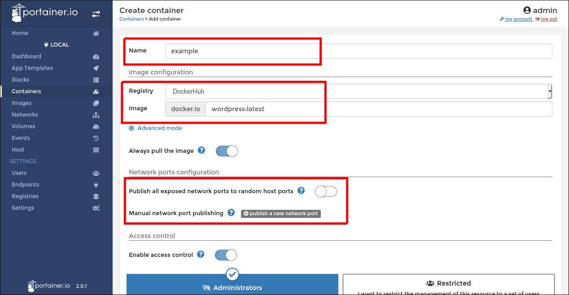The height and width of the screenshot is (295, 569).
Task: Select the Events history icon
Action: click(x=96, y=138)
